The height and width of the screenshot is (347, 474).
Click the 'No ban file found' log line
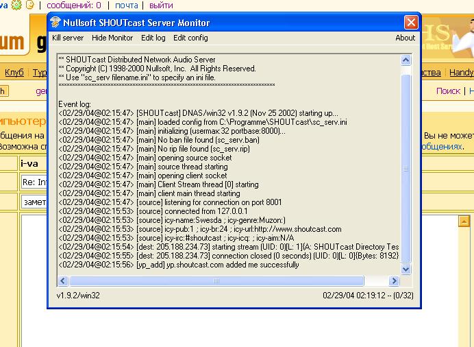159,140
